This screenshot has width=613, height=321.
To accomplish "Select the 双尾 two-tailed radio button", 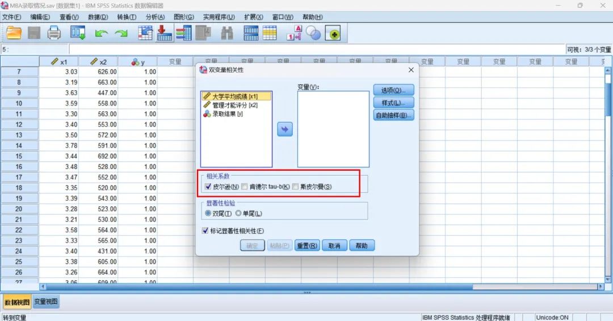I will (208, 213).
